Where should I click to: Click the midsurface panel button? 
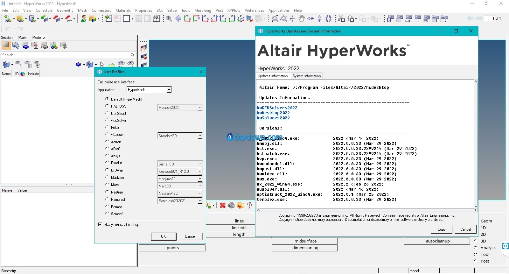point(305,241)
